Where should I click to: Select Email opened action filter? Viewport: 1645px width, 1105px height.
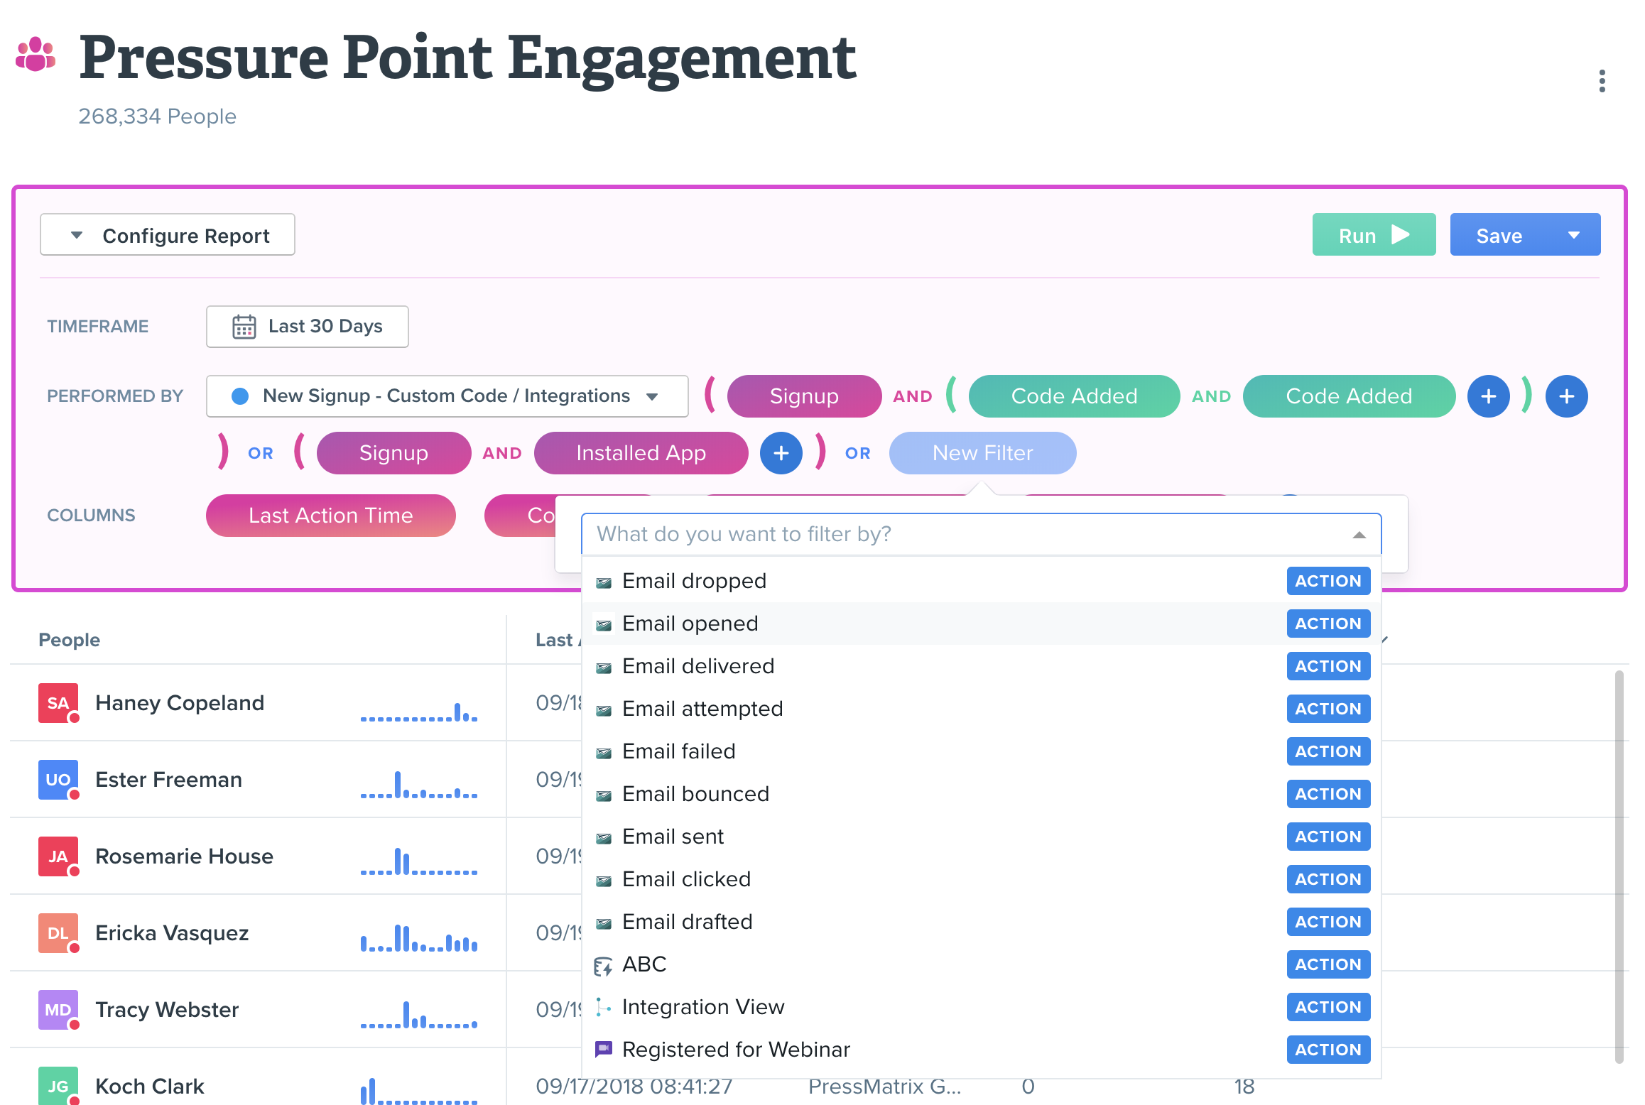pyautogui.click(x=690, y=623)
